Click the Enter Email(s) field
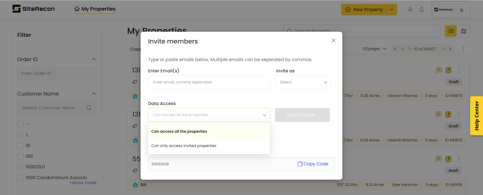This screenshot has height=195, width=483. [209, 82]
